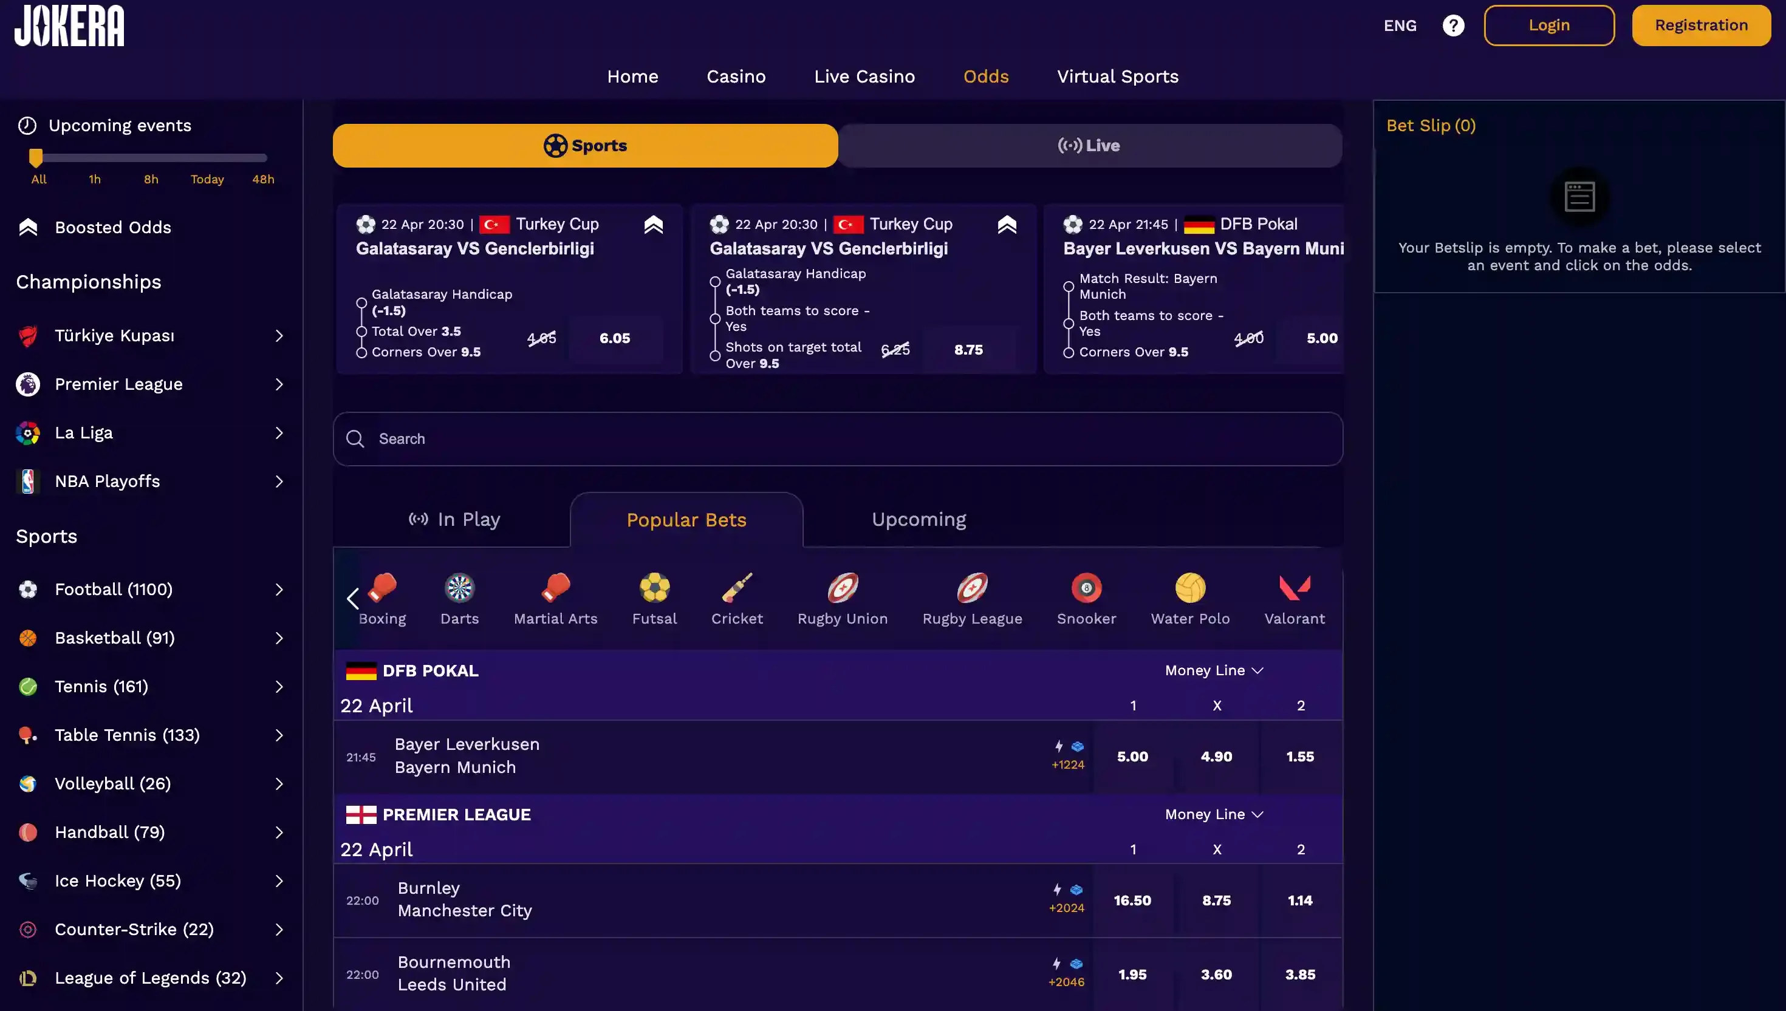The image size is (1786, 1011).
Task: Click the Jokera logo
Action: tap(69, 26)
